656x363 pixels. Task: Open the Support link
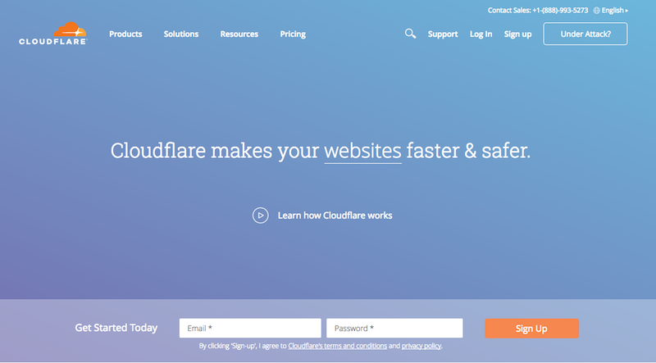[x=443, y=34]
